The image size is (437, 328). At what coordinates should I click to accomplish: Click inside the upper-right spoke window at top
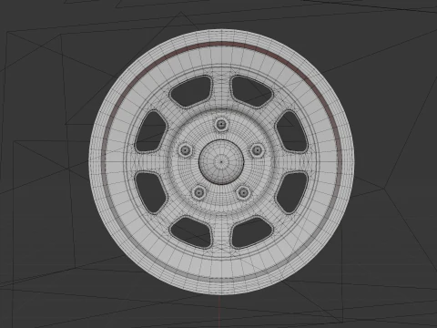coord(251,91)
